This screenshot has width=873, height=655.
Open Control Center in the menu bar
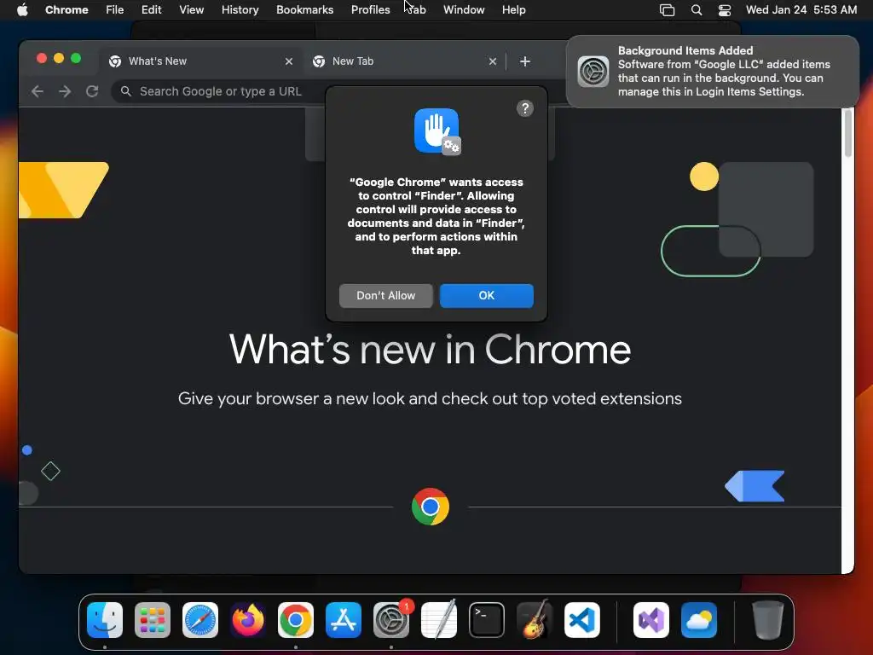[725, 10]
